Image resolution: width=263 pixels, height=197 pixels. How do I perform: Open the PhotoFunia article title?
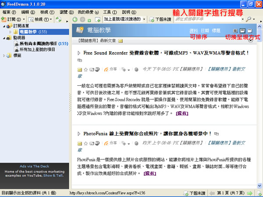(x=147, y=134)
